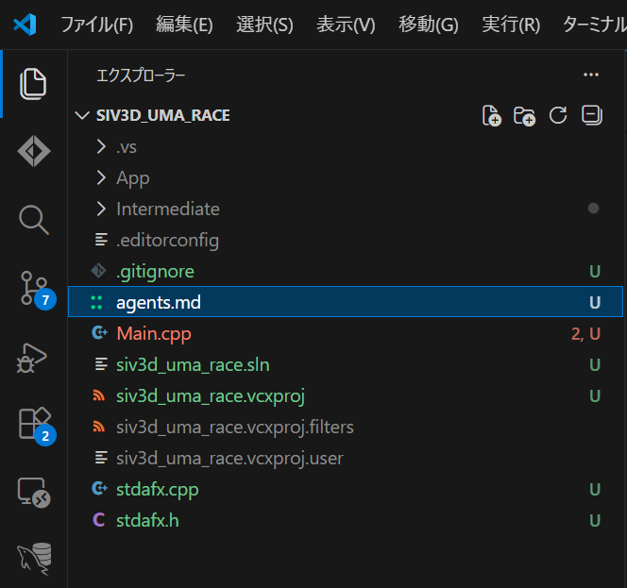The image size is (627, 588).
Task: Select the stdafx.h file
Action: click(147, 520)
